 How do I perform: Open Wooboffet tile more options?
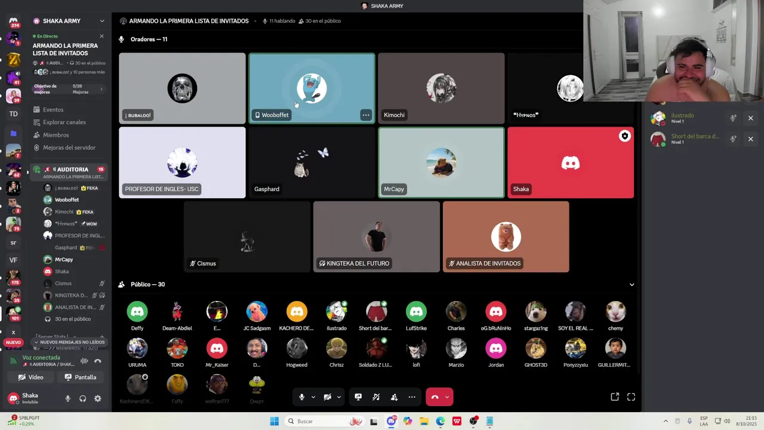(x=366, y=115)
